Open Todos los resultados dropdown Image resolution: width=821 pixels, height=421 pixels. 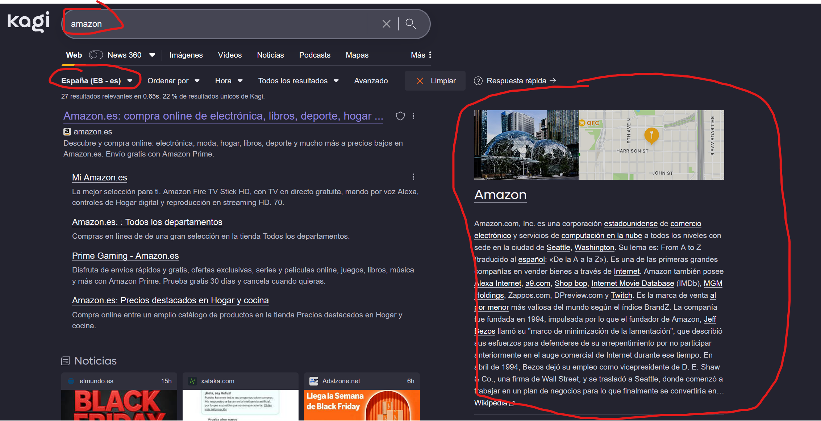[x=298, y=81]
